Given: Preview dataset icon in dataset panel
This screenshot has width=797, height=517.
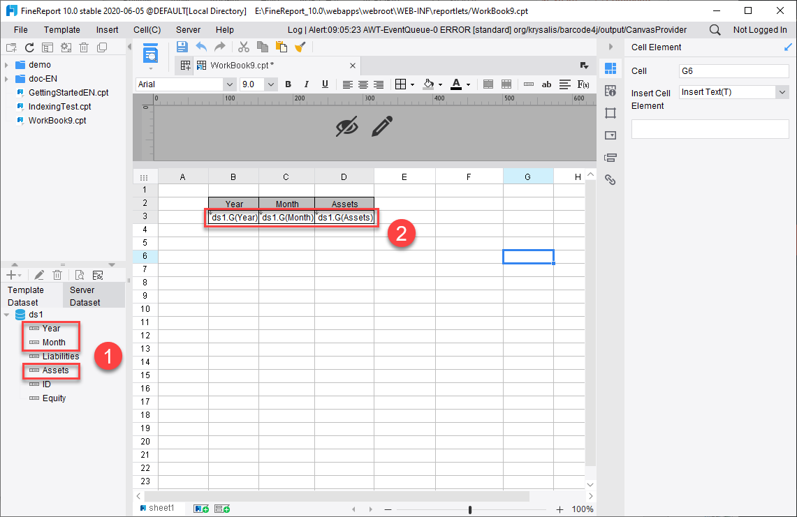Looking at the screenshot, I should coord(80,276).
